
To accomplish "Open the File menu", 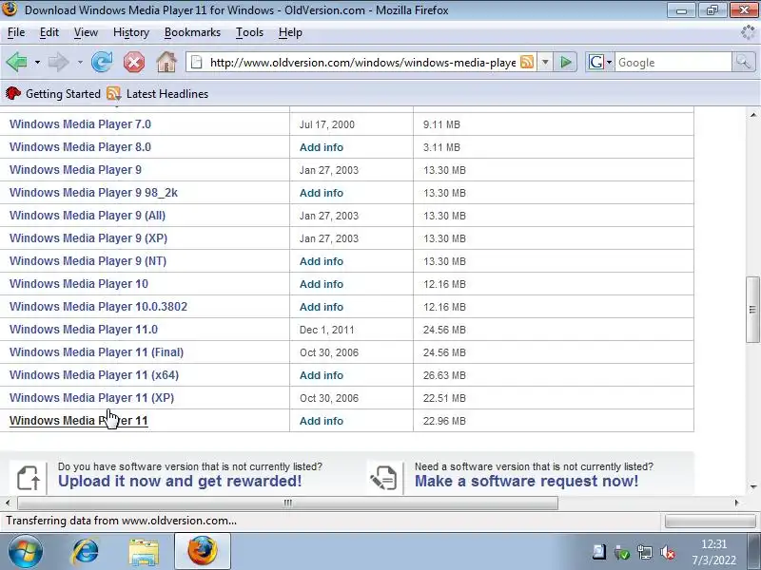I will [16, 32].
